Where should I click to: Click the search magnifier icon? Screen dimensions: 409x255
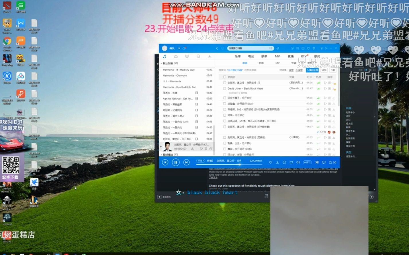click(x=270, y=48)
